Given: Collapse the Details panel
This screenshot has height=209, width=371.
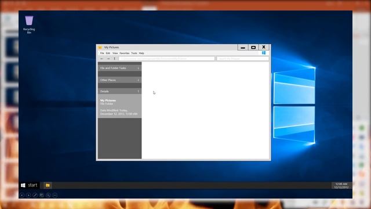Looking at the screenshot, I should coord(138,91).
